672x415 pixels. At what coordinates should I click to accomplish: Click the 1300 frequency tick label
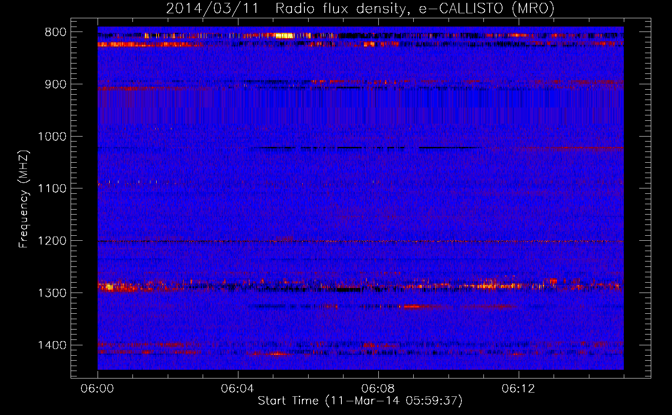point(52,293)
